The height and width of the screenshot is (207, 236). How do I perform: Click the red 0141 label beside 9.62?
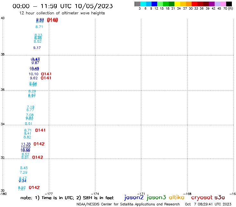coord(46,78)
